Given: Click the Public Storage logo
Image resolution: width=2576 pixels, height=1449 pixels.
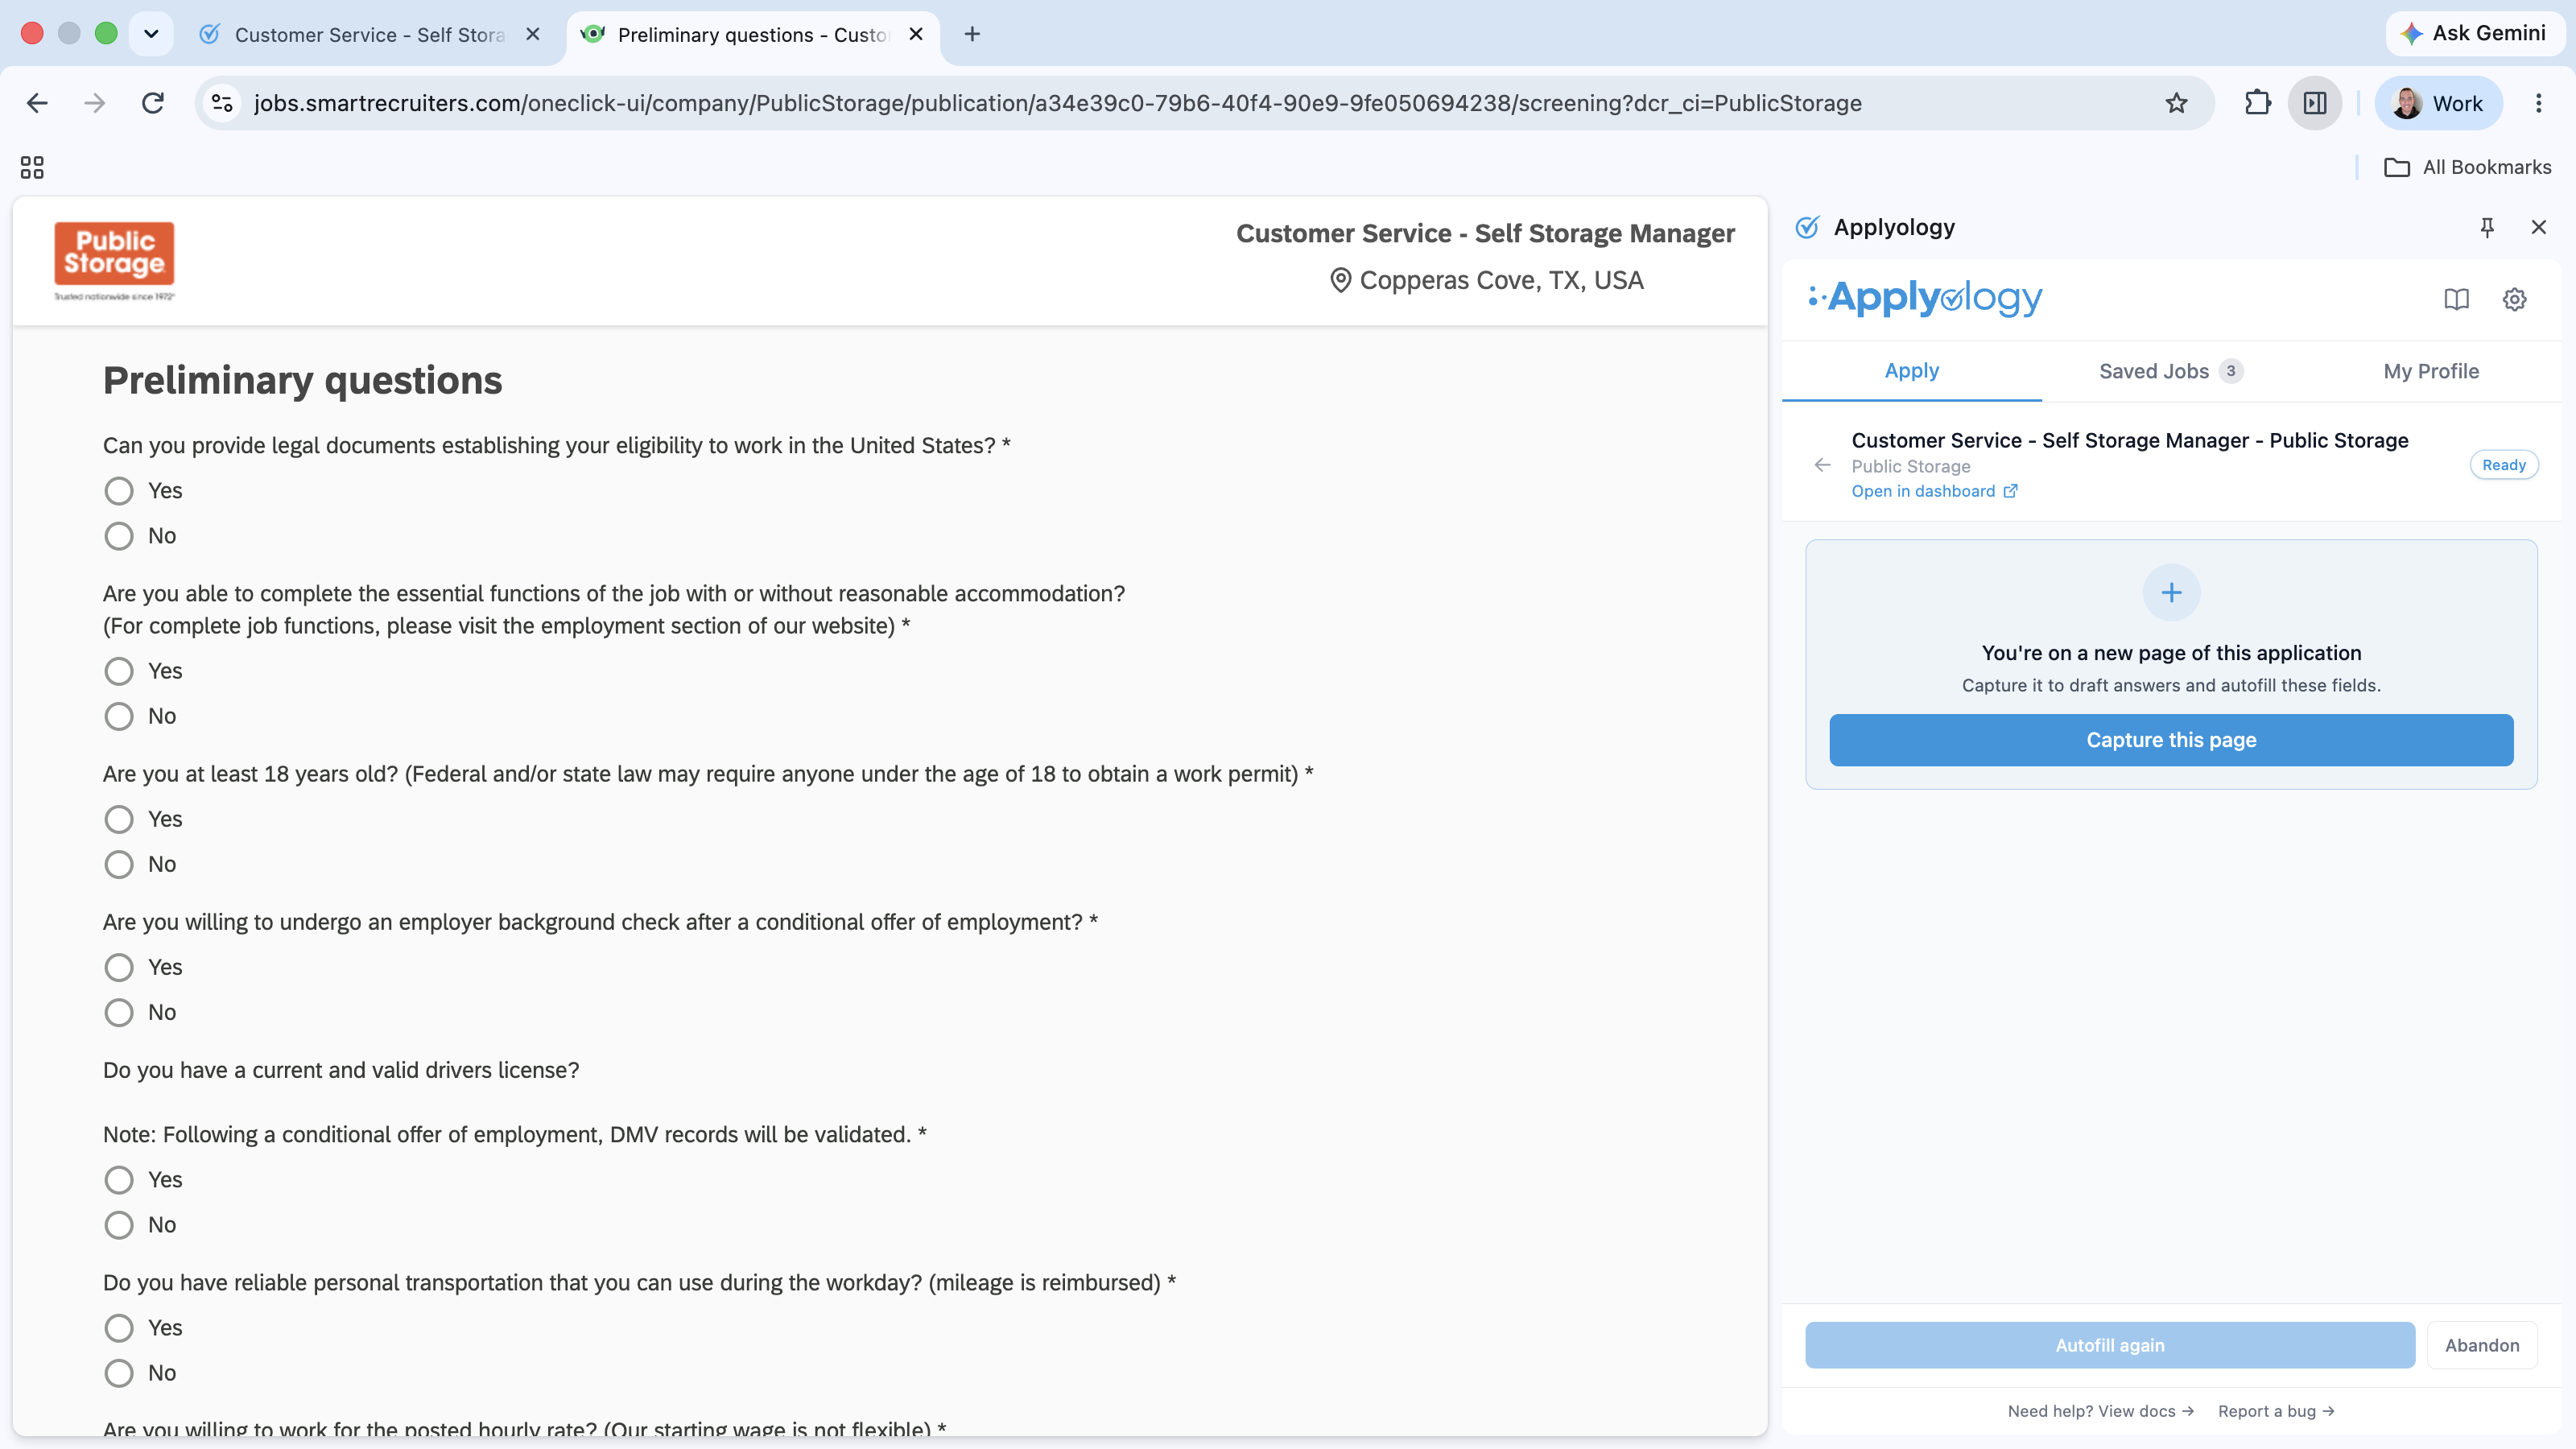Looking at the screenshot, I should 114,261.
